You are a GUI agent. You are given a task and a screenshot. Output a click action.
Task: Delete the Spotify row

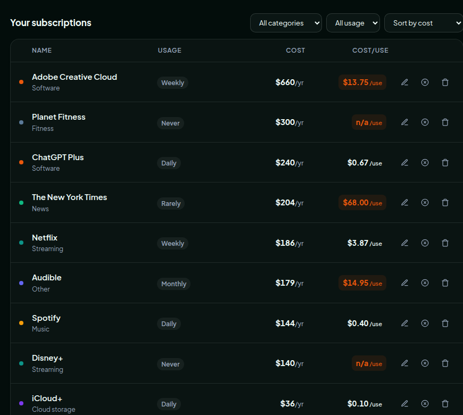(x=445, y=323)
